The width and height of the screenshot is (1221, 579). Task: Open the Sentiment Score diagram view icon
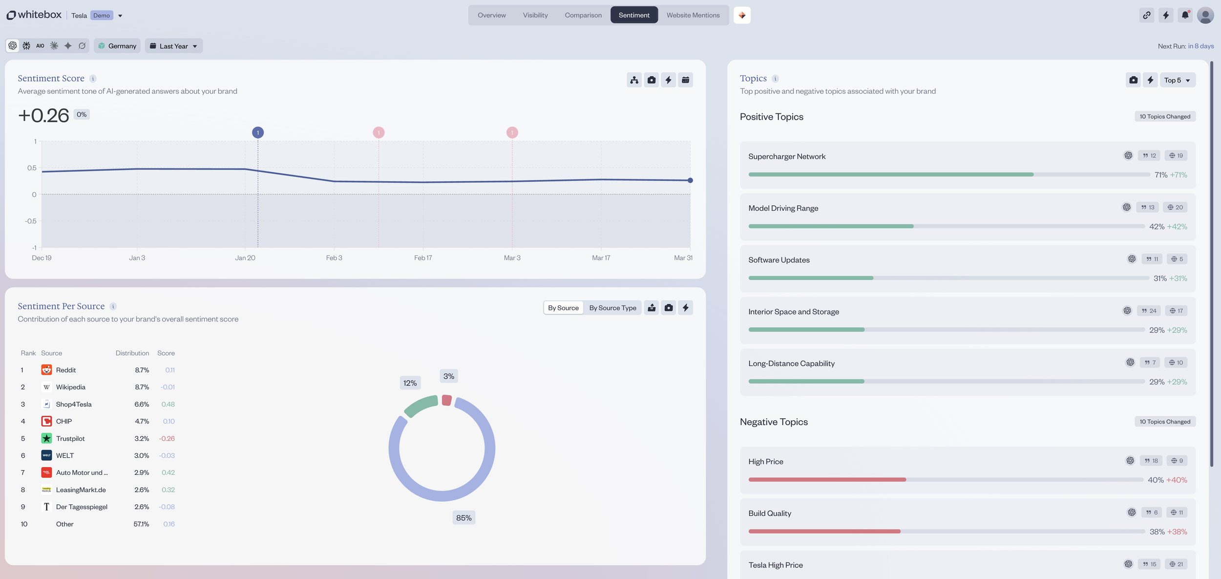[634, 80]
